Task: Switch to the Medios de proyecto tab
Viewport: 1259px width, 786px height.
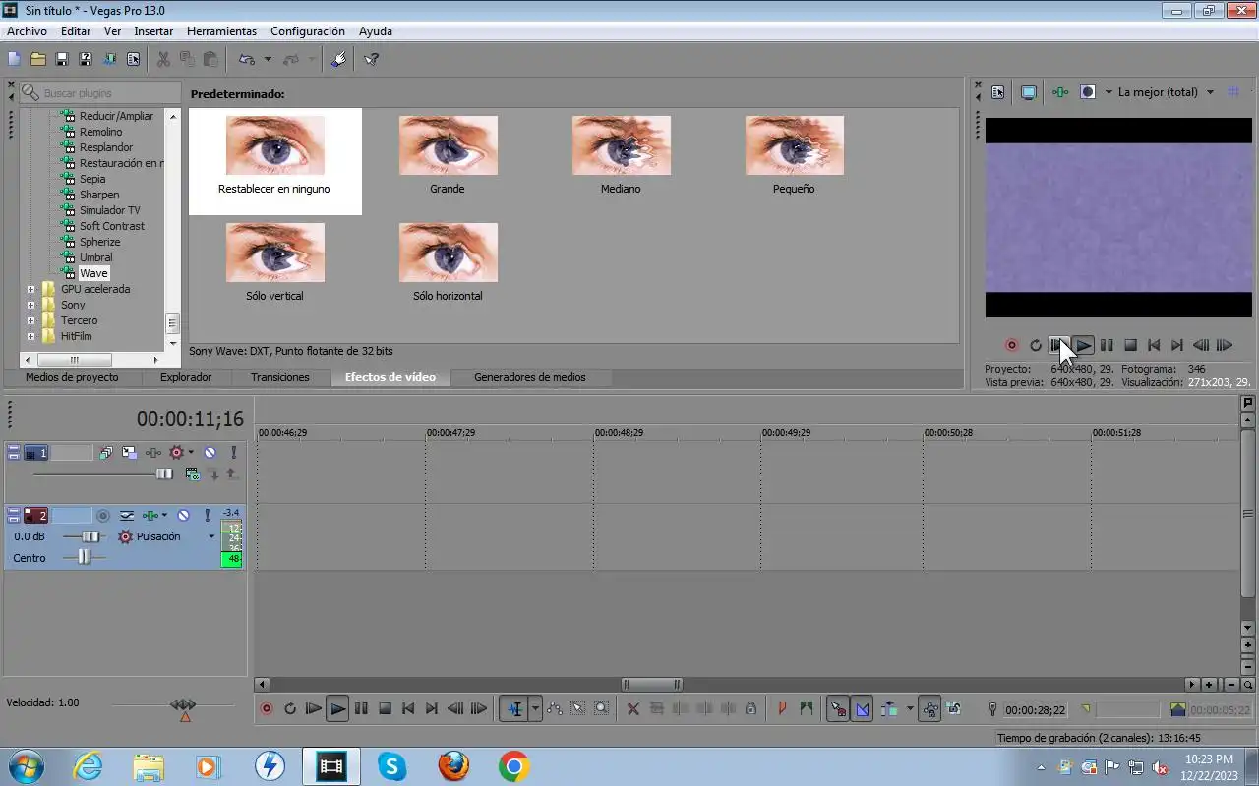Action: tap(72, 377)
